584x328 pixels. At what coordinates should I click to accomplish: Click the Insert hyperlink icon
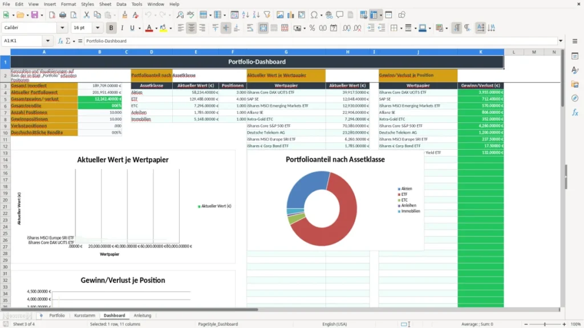pyautogui.click(x=329, y=15)
